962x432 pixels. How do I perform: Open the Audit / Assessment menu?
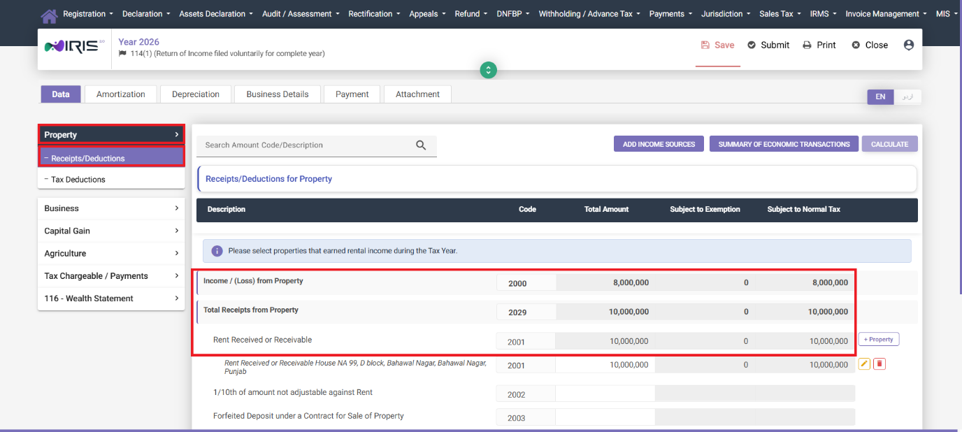[301, 14]
